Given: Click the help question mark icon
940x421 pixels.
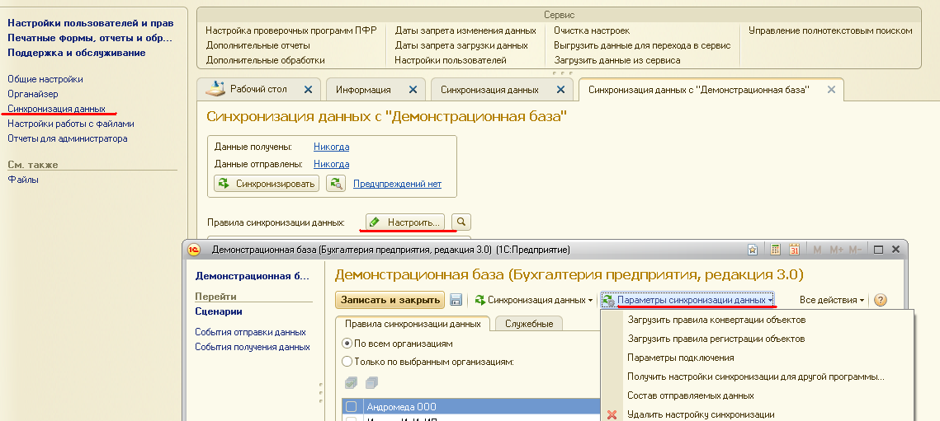Looking at the screenshot, I should click(x=880, y=300).
